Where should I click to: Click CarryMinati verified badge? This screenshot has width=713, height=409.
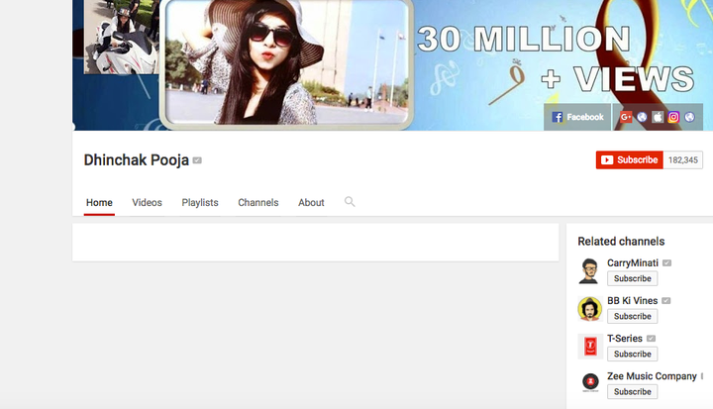coord(666,263)
